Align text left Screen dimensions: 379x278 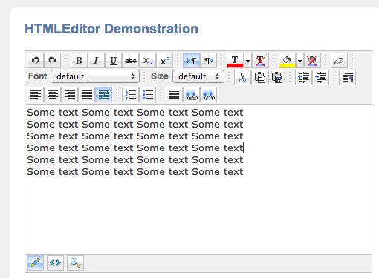36,94
